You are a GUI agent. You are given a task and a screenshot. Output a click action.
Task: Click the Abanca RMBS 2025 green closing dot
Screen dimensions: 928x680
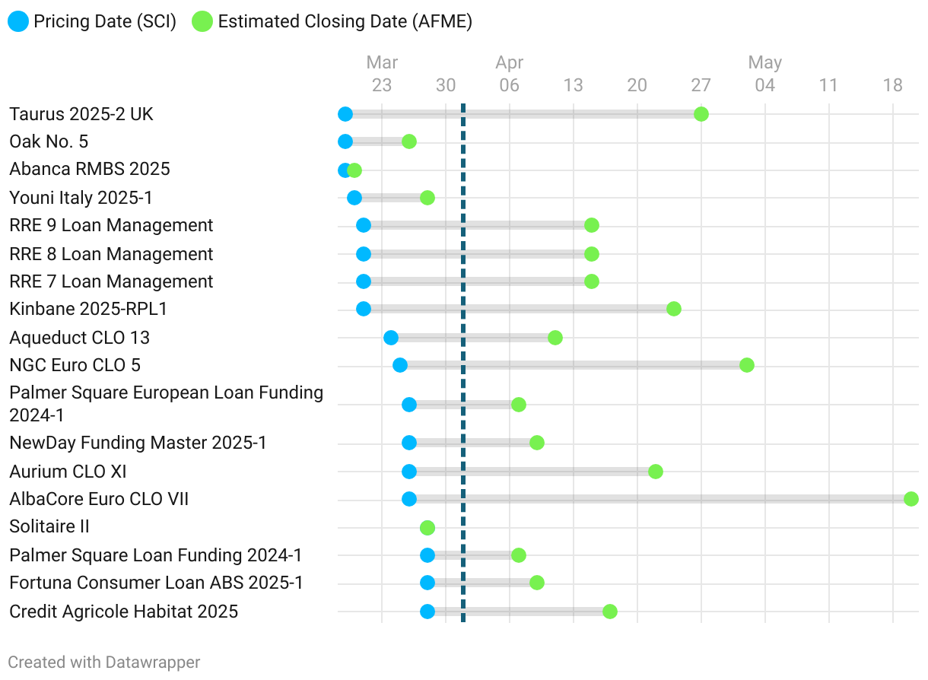[354, 170]
